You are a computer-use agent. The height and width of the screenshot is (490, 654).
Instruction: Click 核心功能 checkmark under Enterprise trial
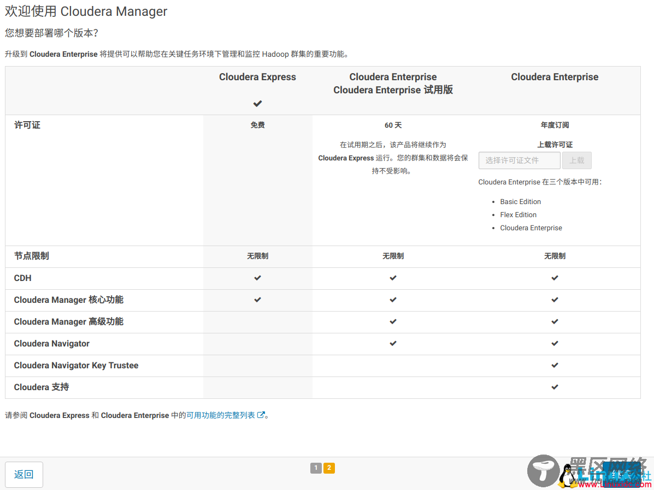tap(393, 300)
